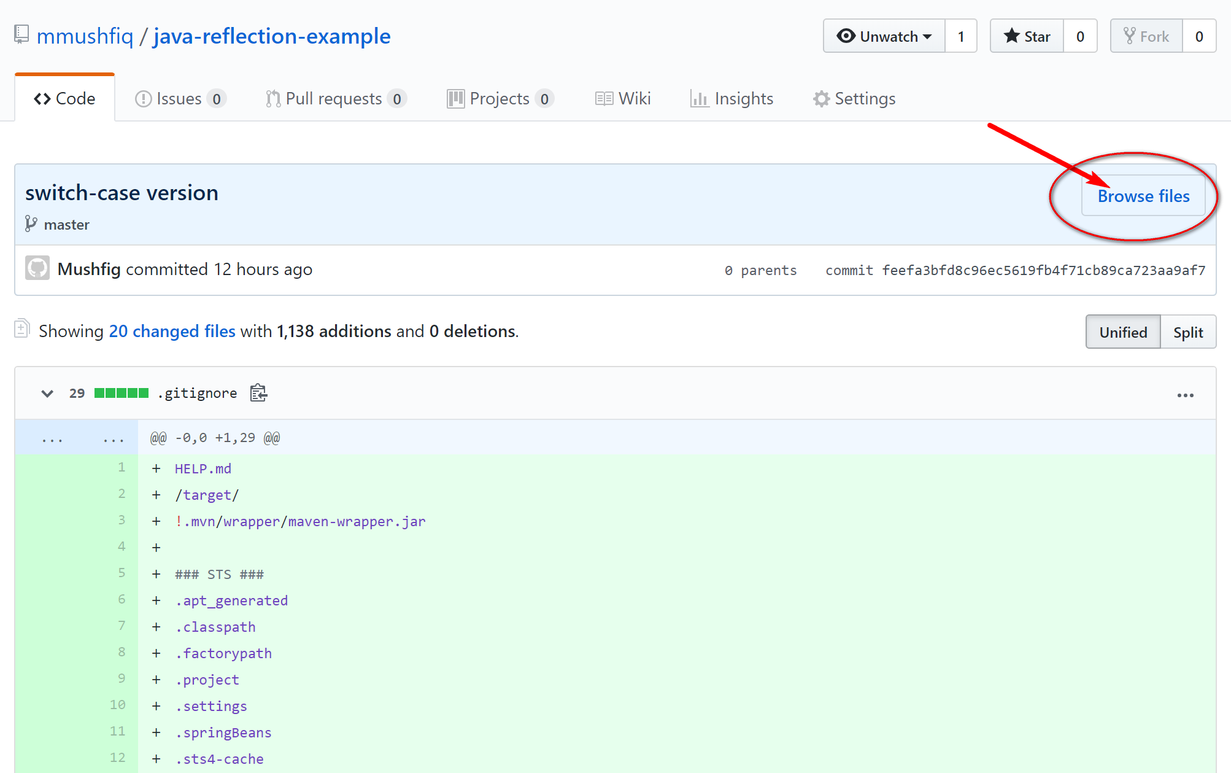Click line number 1 in the diff
Screen dimensions: 1231x773
click(x=122, y=467)
